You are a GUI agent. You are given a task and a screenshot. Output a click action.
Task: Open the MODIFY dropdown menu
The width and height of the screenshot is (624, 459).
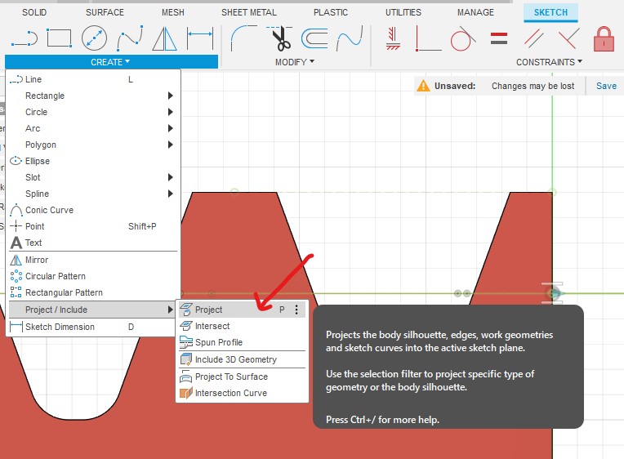(x=294, y=62)
